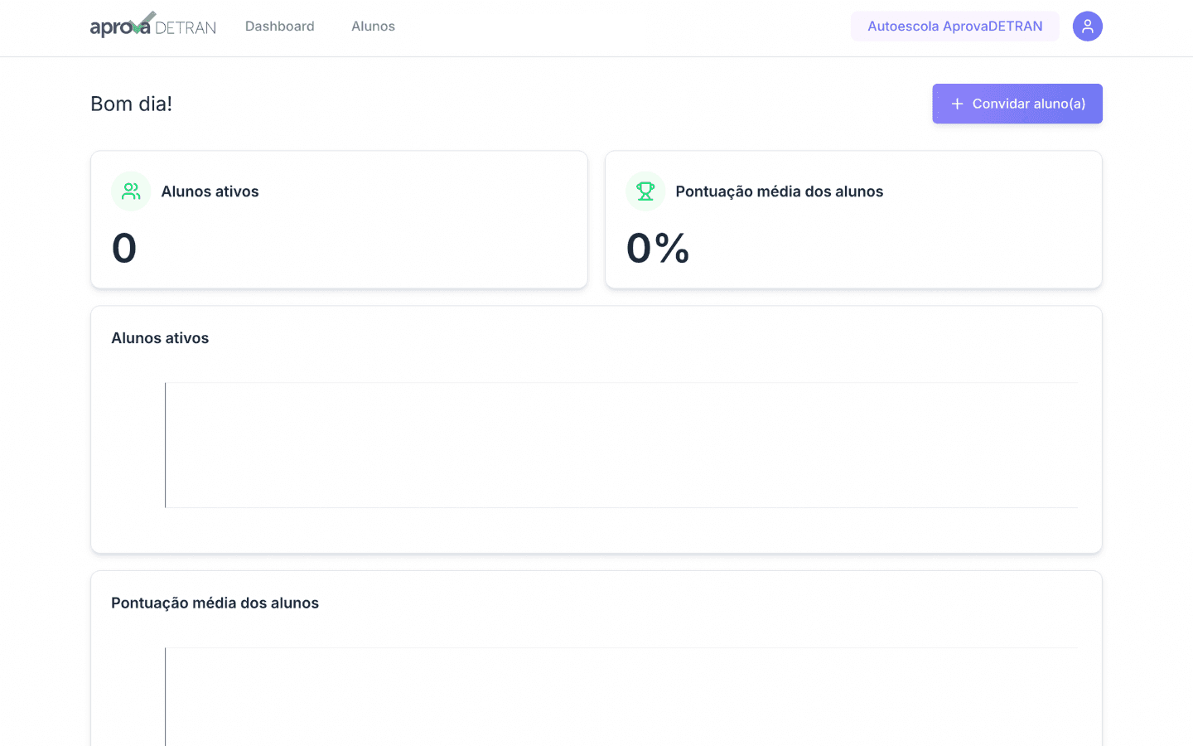Viewport: 1193px width, 746px height.
Task: Click the Pontuação média dos alunos chart heading
Action: click(x=215, y=603)
